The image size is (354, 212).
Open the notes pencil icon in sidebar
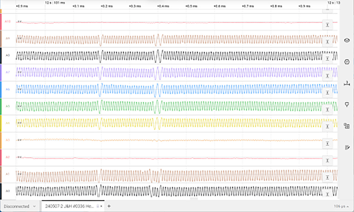point(347,147)
